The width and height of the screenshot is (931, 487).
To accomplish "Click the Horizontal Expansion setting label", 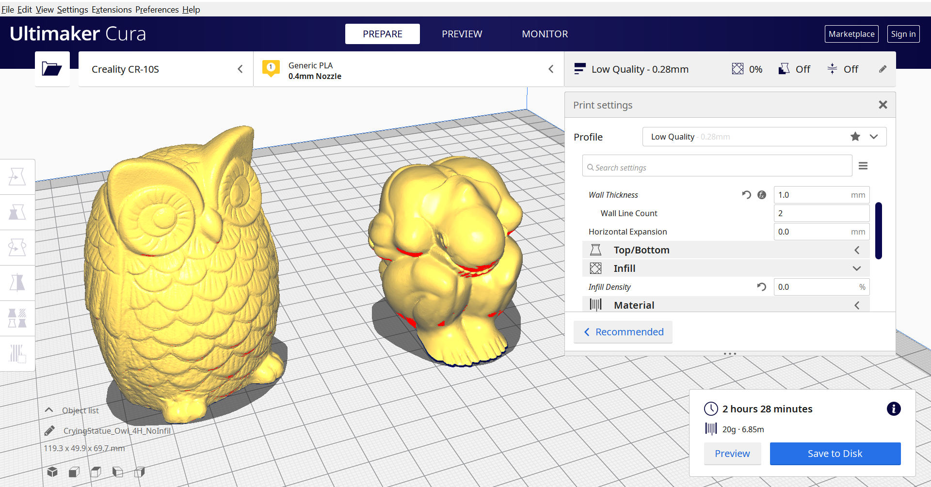I will [627, 232].
